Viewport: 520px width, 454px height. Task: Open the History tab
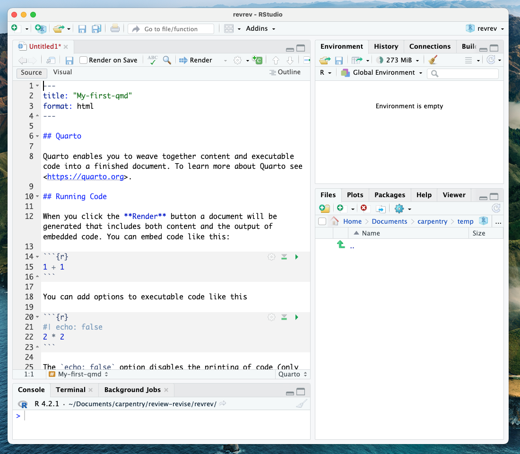[386, 46]
